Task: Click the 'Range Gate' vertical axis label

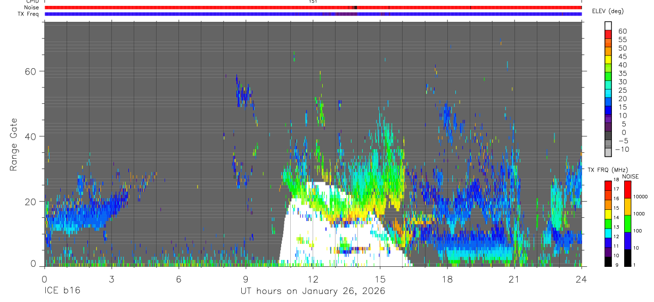Action: coord(14,145)
